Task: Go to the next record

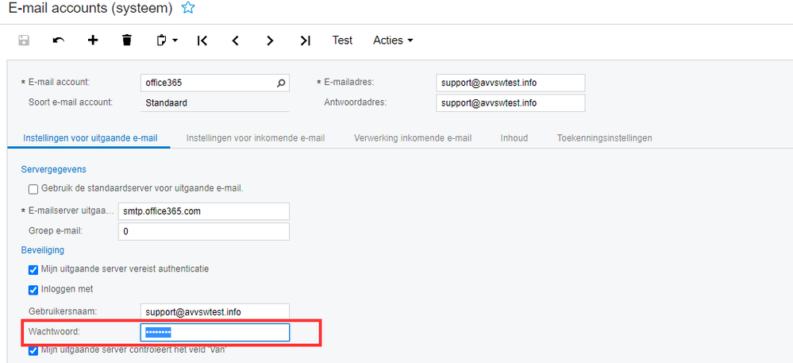Action: (x=270, y=41)
